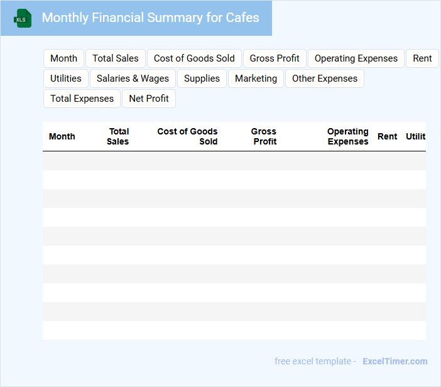Click the Operating Expenses column header

tap(347, 136)
